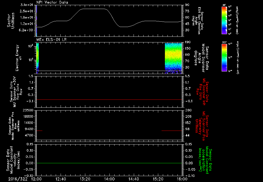Image resolution: width=263 pixels, height=182 pixels.
Task: Click the wide electron spectrogram block near 15:40
Action: pyautogui.click(x=173, y=58)
